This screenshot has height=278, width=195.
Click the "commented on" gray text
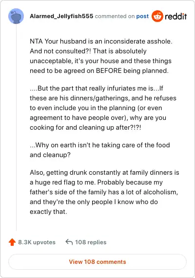pos(115,16)
